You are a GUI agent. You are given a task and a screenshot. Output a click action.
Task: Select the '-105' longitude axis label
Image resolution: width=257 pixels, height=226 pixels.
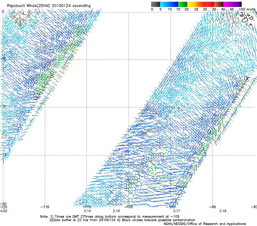(128, 207)
